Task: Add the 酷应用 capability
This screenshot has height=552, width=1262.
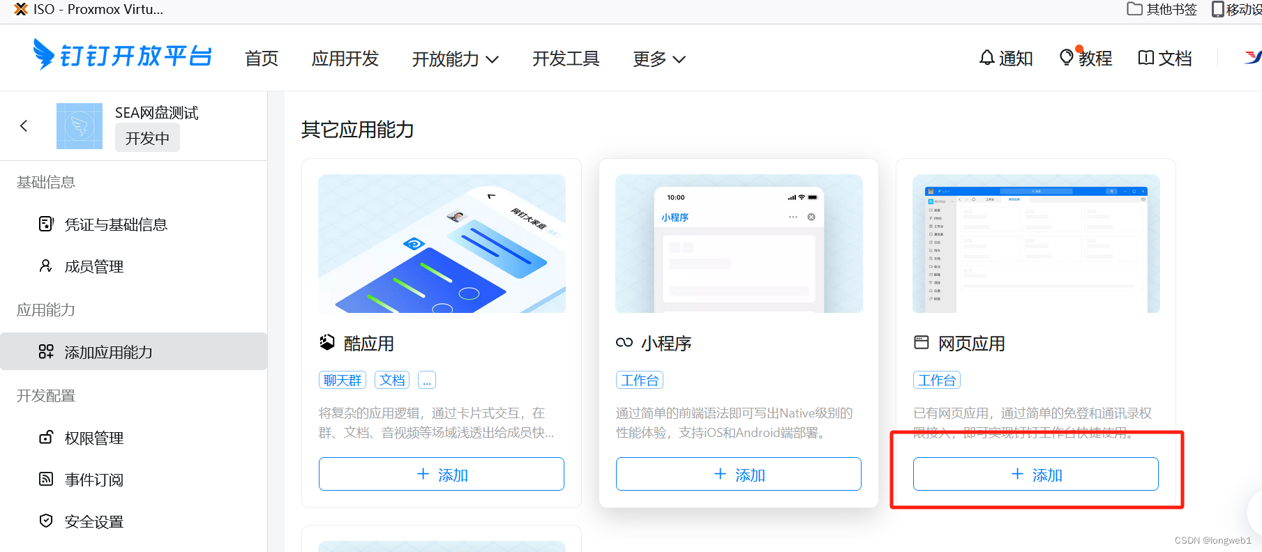Action: tap(442, 474)
